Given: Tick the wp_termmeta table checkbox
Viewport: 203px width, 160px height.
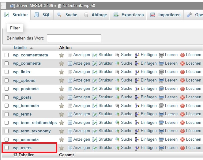Looking at the screenshot, I should (7, 105).
